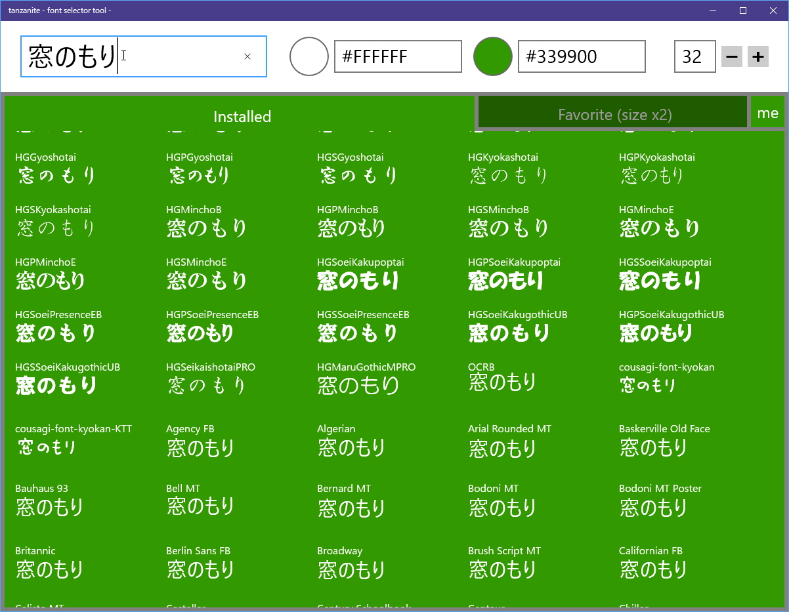The height and width of the screenshot is (612, 789).
Task: Choose the cousagi-font-kyokan-KTT font entry
Action: [x=74, y=439]
